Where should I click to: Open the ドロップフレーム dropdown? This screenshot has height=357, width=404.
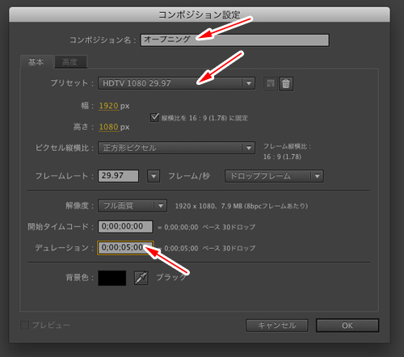pos(274,176)
